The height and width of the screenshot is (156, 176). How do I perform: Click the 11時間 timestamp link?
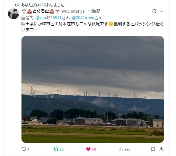click(94, 11)
